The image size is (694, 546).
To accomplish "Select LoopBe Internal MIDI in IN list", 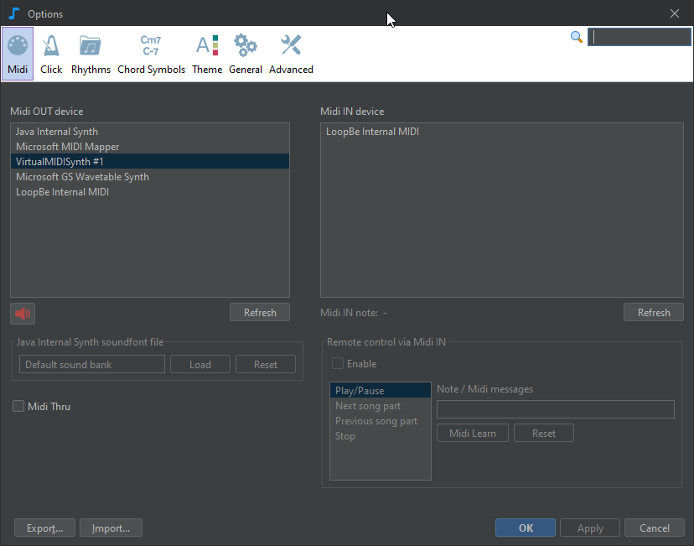I will (502, 132).
